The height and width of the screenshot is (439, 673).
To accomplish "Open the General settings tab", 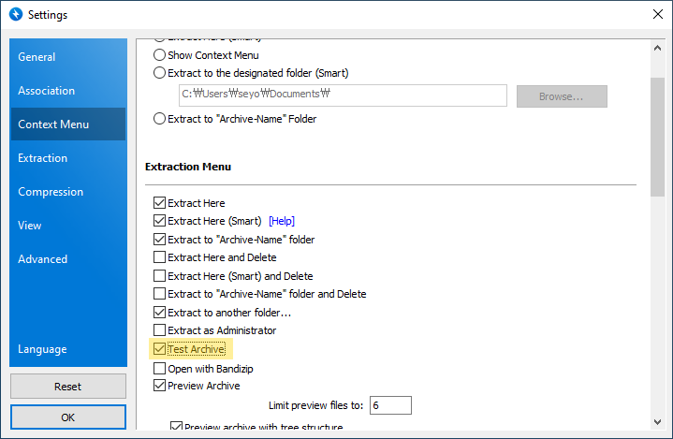I will [x=37, y=57].
